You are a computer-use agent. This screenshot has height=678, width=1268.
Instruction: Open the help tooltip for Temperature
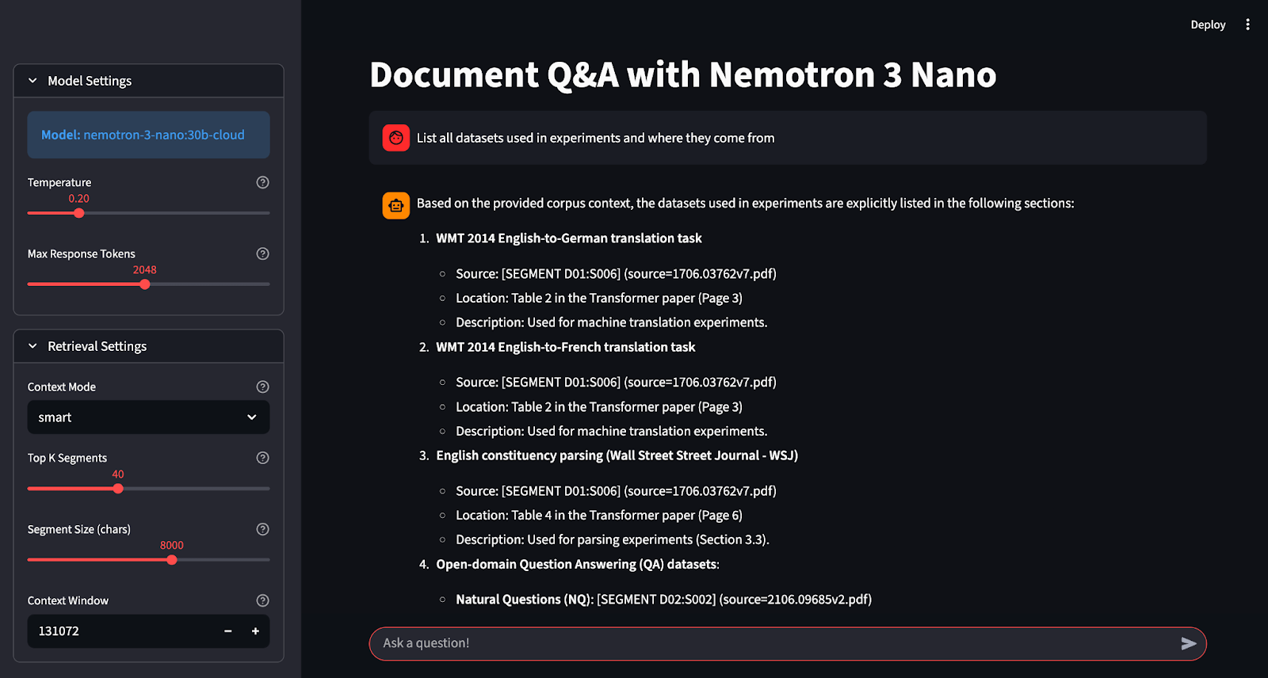[x=262, y=182]
